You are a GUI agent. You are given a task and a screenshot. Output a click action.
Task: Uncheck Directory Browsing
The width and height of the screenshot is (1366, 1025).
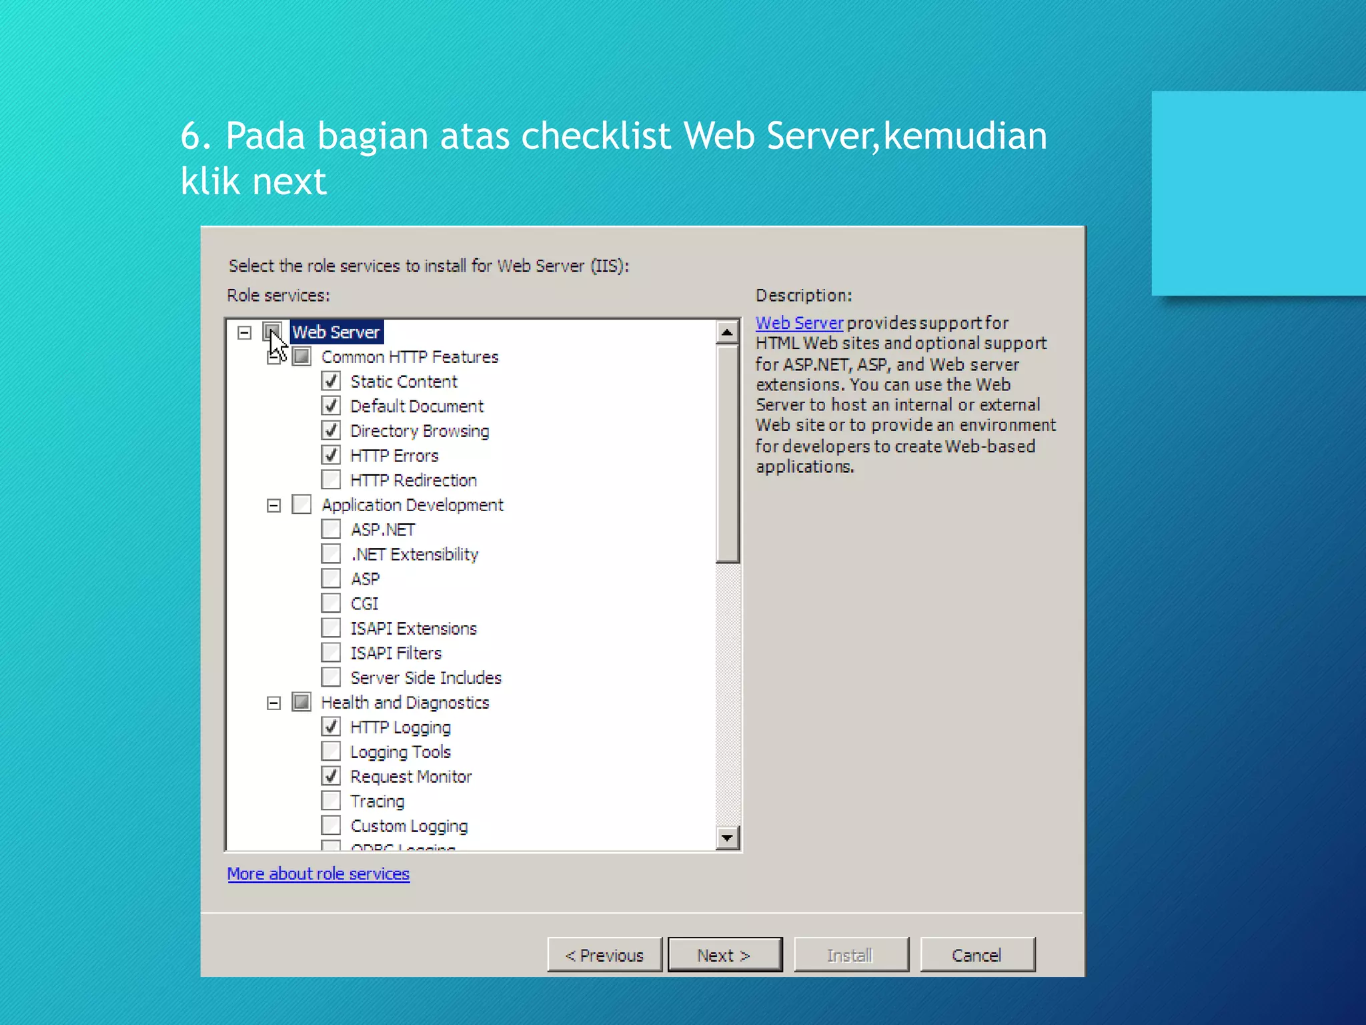331,430
